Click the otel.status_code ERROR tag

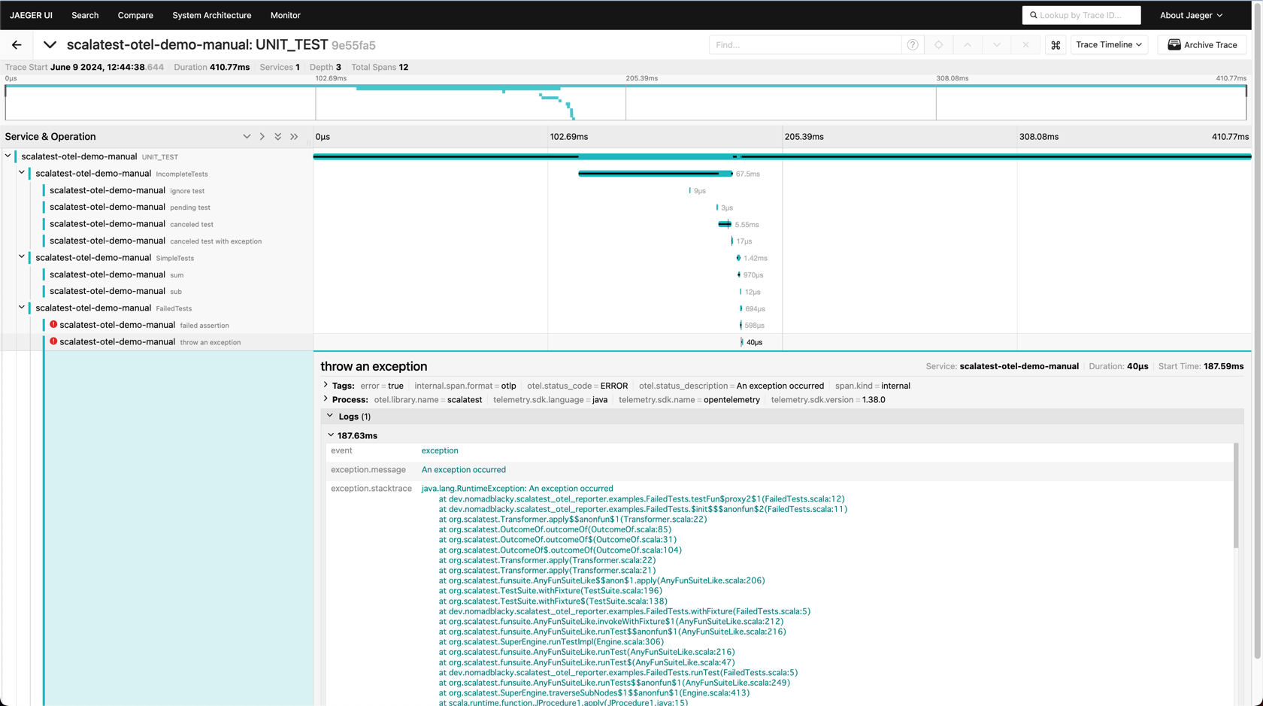coord(577,386)
